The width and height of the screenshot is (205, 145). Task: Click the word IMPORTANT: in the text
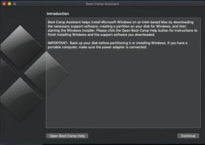(58, 43)
